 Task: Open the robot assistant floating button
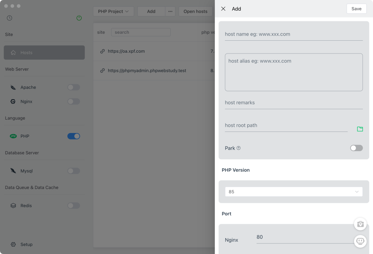tap(360, 241)
